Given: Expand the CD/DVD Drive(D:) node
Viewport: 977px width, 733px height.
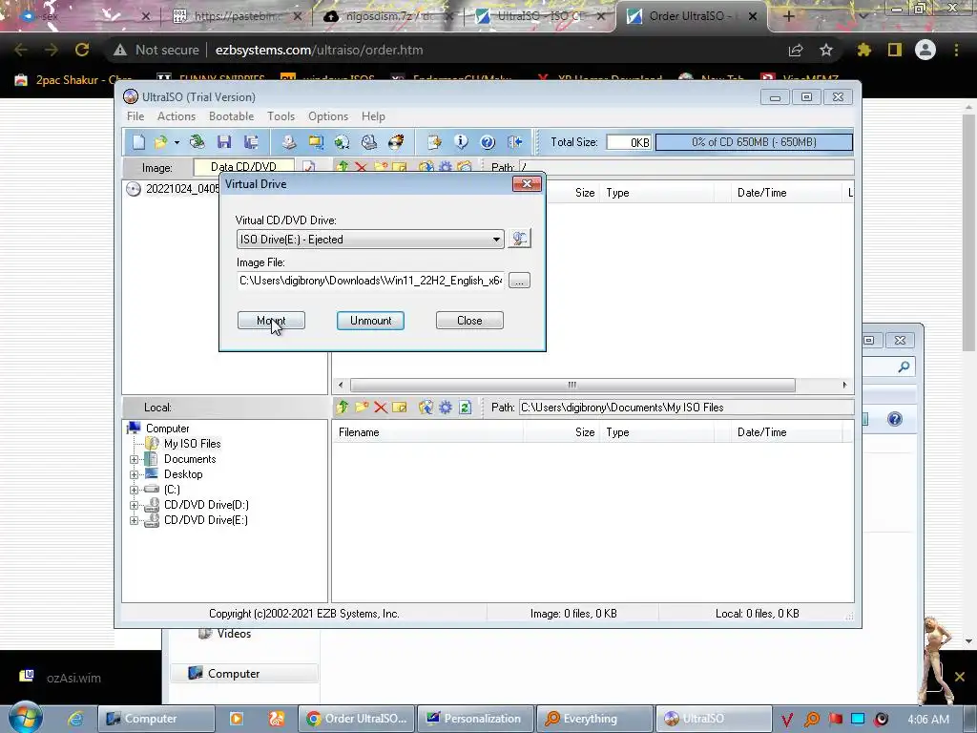Looking at the screenshot, I should (x=134, y=506).
